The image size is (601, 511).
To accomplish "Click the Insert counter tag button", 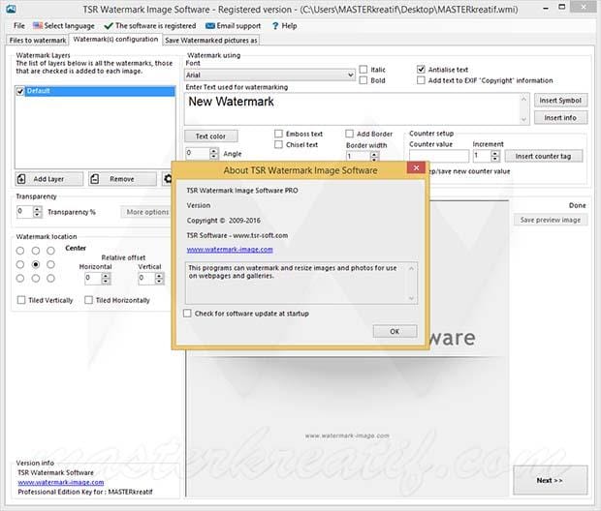I will [543, 156].
